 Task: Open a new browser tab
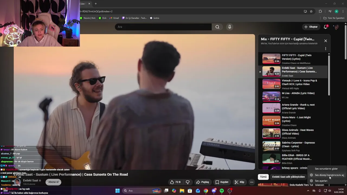[x=96, y=4]
